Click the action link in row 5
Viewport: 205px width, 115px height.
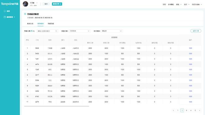click(x=190, y=69)
